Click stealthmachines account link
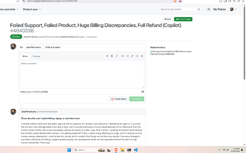The width and height of the screenshot is (246, 153). click(x=67, y=37)
